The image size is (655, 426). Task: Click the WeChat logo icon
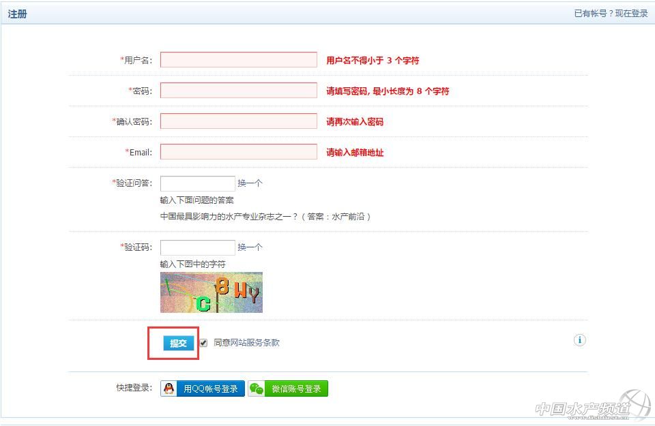click(257, 389)
